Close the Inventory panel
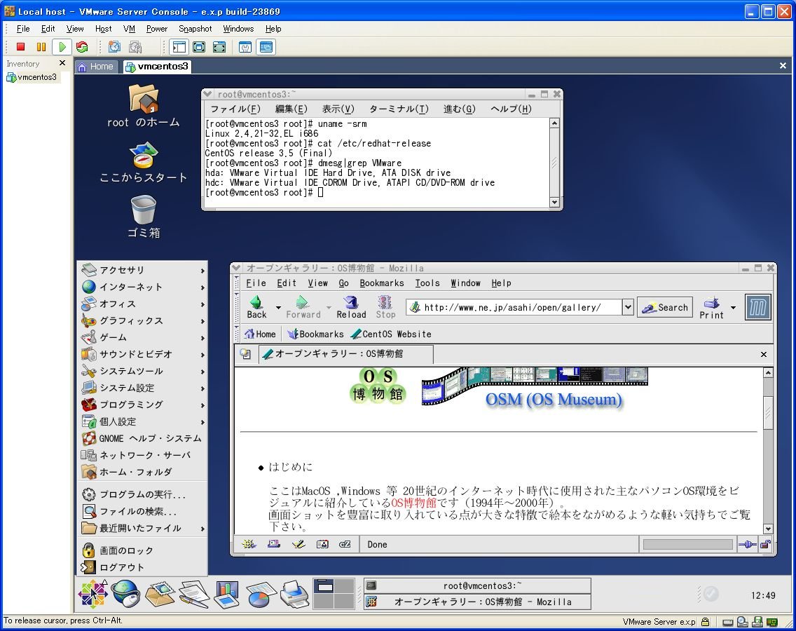 62,63
